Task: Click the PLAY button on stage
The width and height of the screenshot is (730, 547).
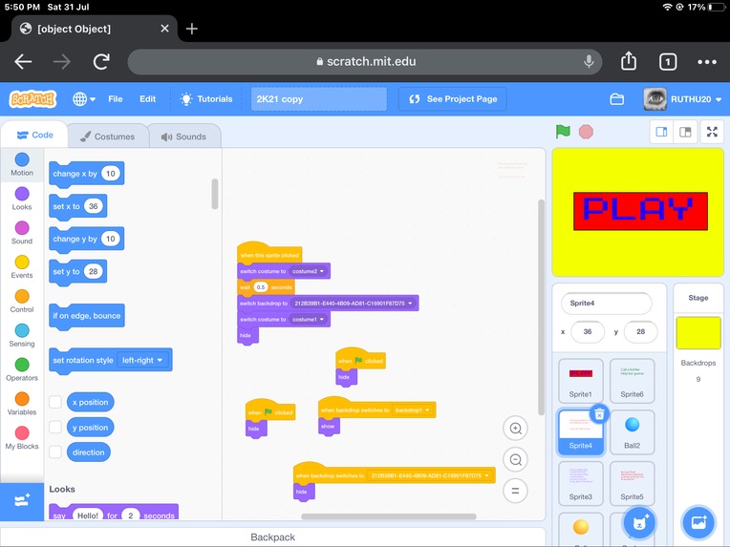Action: pos(640,211)
